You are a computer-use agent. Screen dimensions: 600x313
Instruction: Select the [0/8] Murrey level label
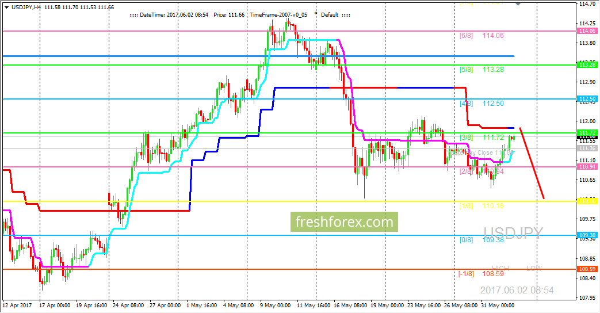coord(466,240)
